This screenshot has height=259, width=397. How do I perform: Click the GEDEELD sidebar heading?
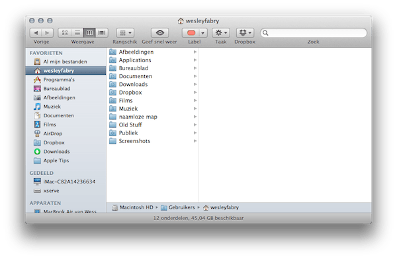point(42,173)
